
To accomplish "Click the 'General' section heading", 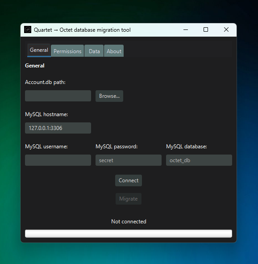I will (x=35, y=66).
